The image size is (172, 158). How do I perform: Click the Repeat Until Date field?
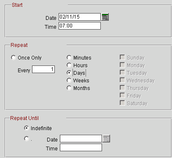pos(81,139)
